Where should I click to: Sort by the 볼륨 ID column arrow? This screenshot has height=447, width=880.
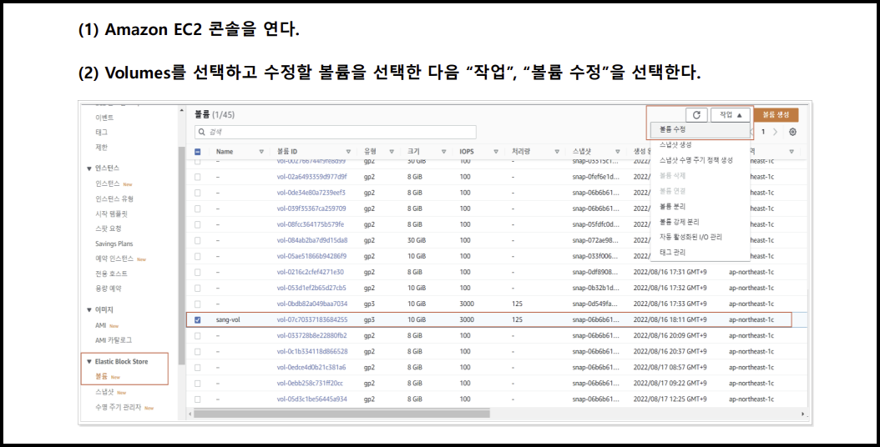[x=348, y=152]
